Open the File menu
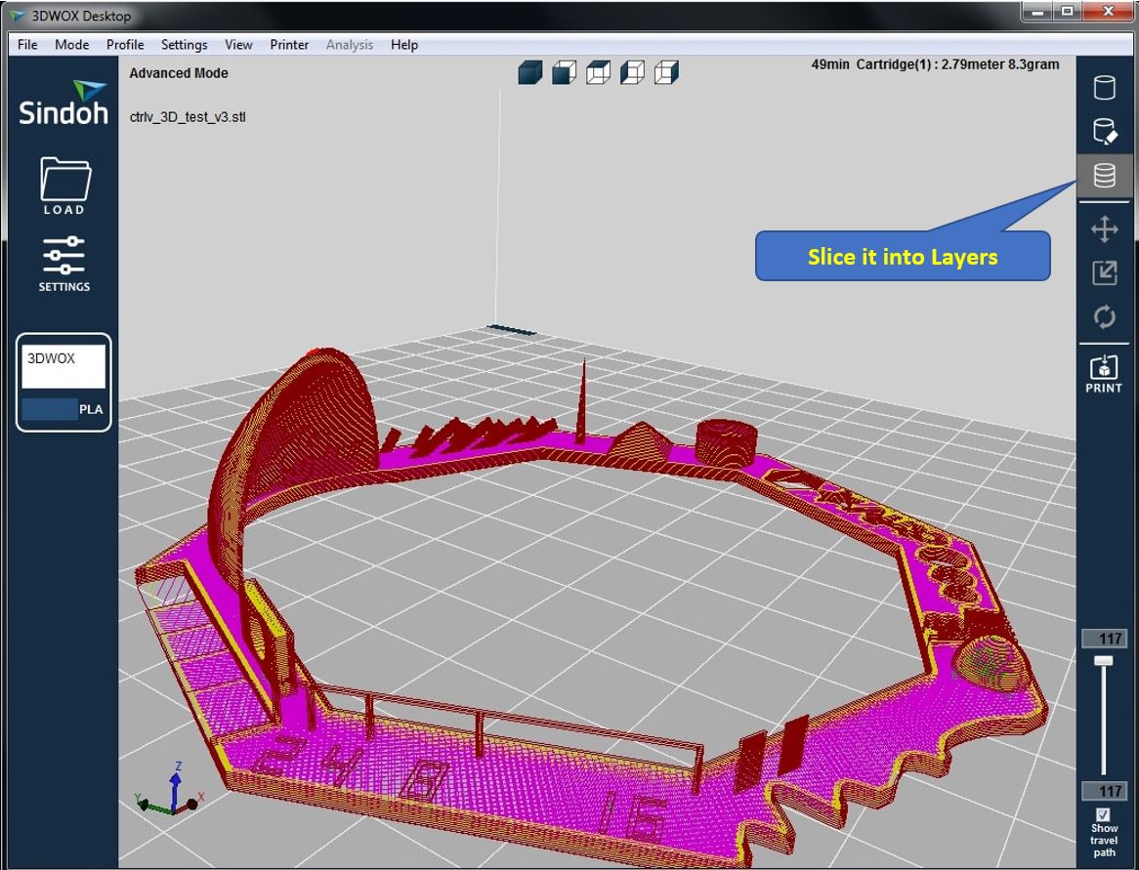Viewport: 1139px width, 870px height. click(27, 44)
